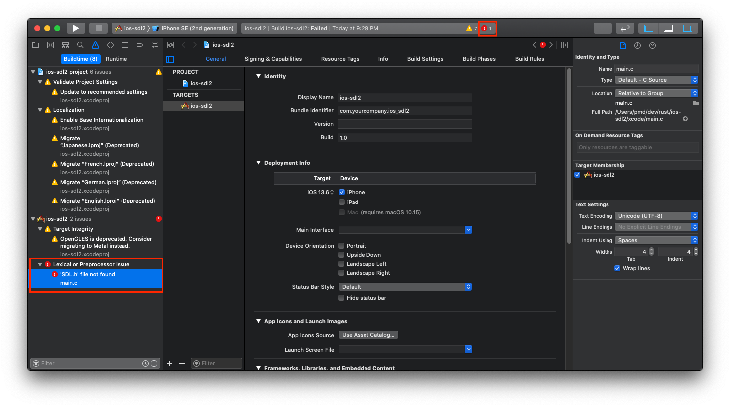Image resolution: width=730 pixels, height=407 pixels.
Task: Show the Quick Help inspector
Action: coord(652,45)
